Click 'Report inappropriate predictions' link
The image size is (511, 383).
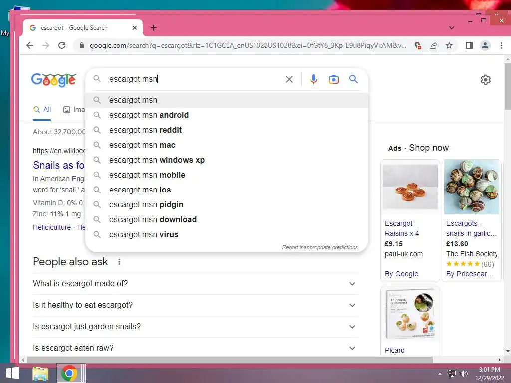[x=320, y=247]
